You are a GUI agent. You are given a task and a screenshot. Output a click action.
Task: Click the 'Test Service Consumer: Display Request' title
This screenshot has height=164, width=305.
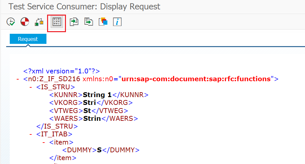click(84, 6)
